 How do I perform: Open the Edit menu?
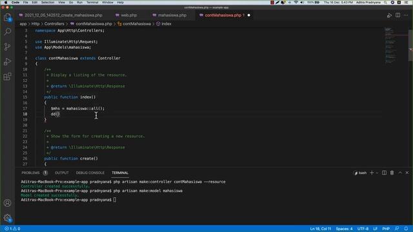pos(35,3)
